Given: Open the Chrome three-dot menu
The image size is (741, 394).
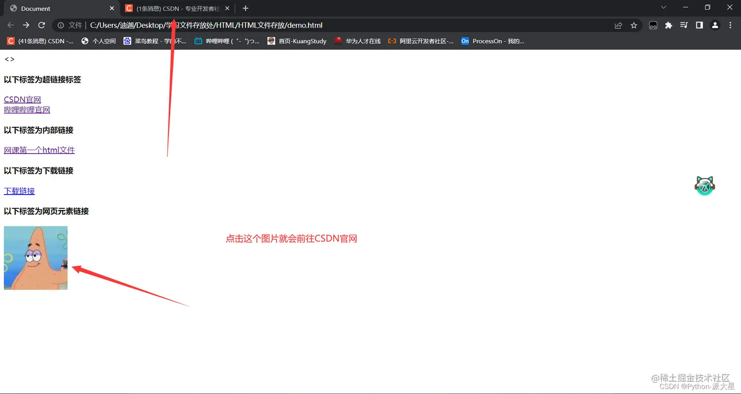Looking at the screenshot, I should (731, 25).
